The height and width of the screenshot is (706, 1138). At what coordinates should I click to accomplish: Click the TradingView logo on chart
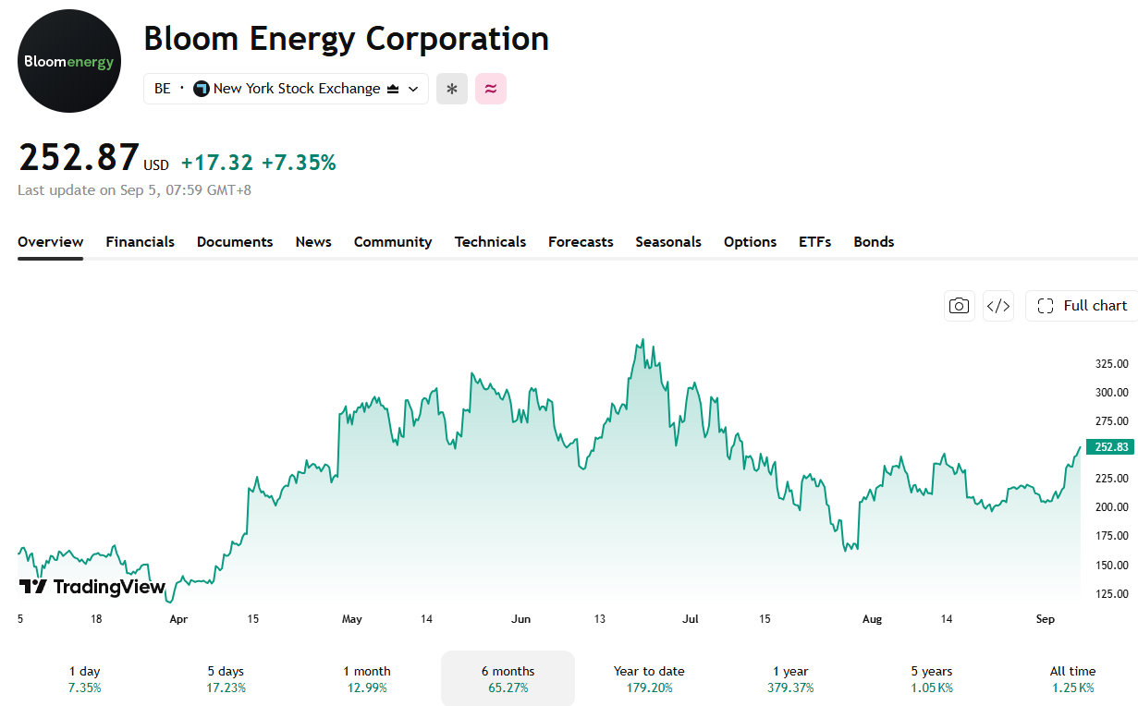[92, 587]
